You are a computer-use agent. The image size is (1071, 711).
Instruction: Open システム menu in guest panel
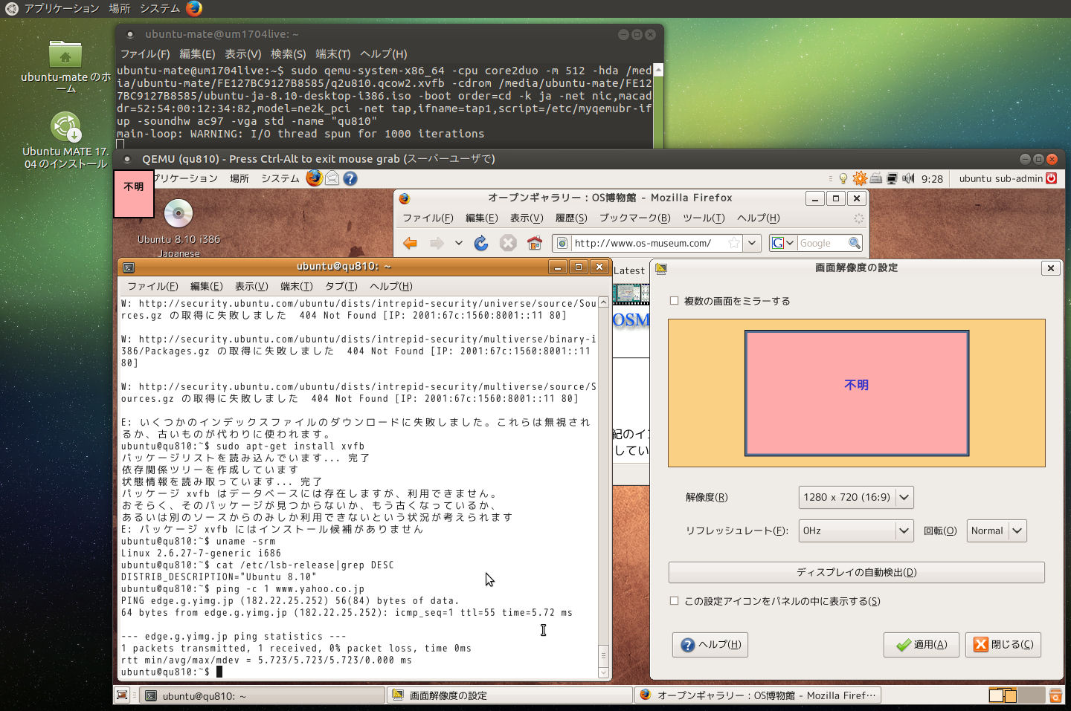tap(280, 178)
